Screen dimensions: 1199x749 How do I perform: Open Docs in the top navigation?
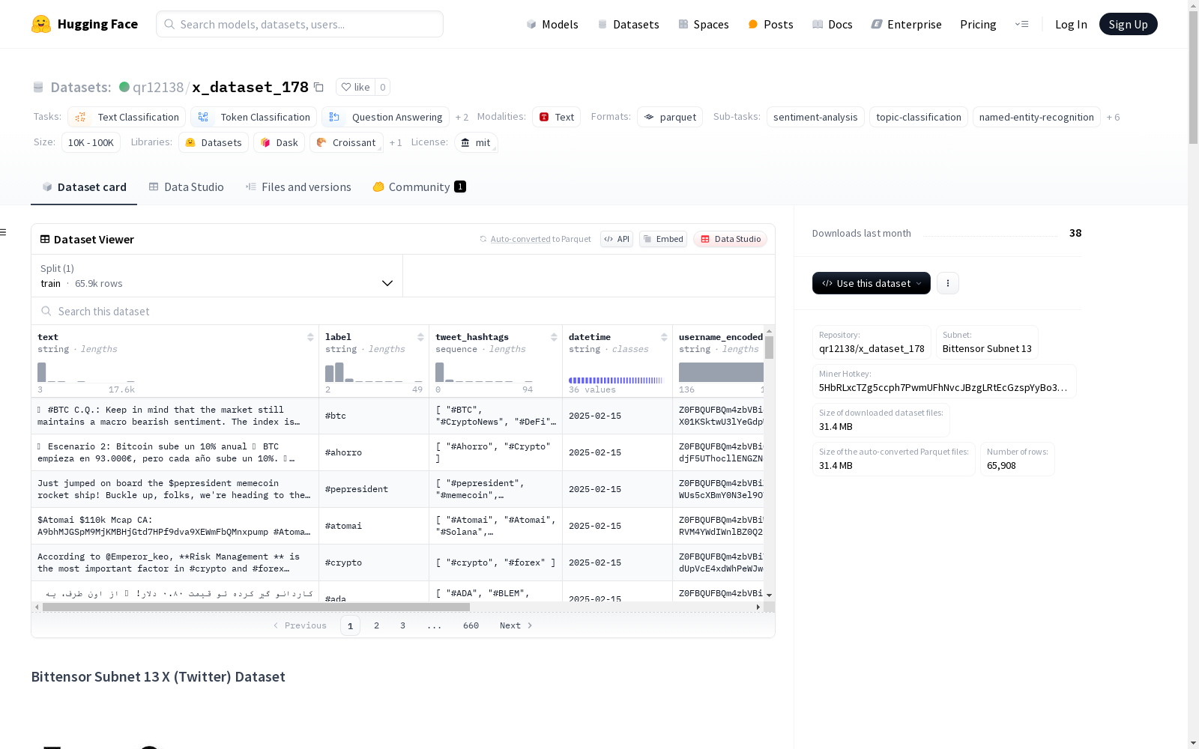pos(833,24)
